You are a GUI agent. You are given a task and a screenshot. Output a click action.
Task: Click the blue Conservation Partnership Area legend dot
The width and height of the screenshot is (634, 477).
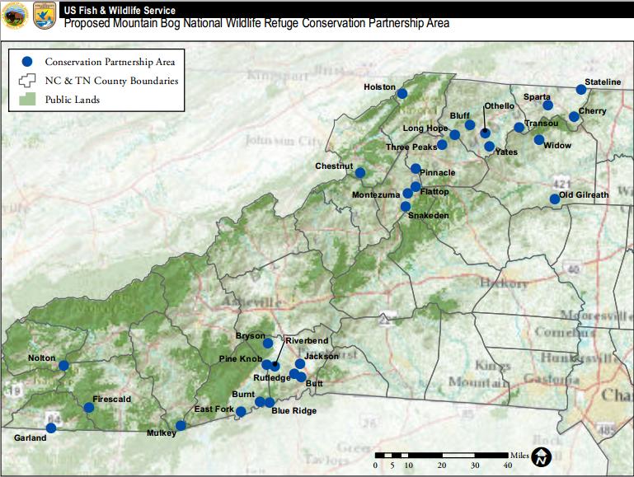click(27, 62)
